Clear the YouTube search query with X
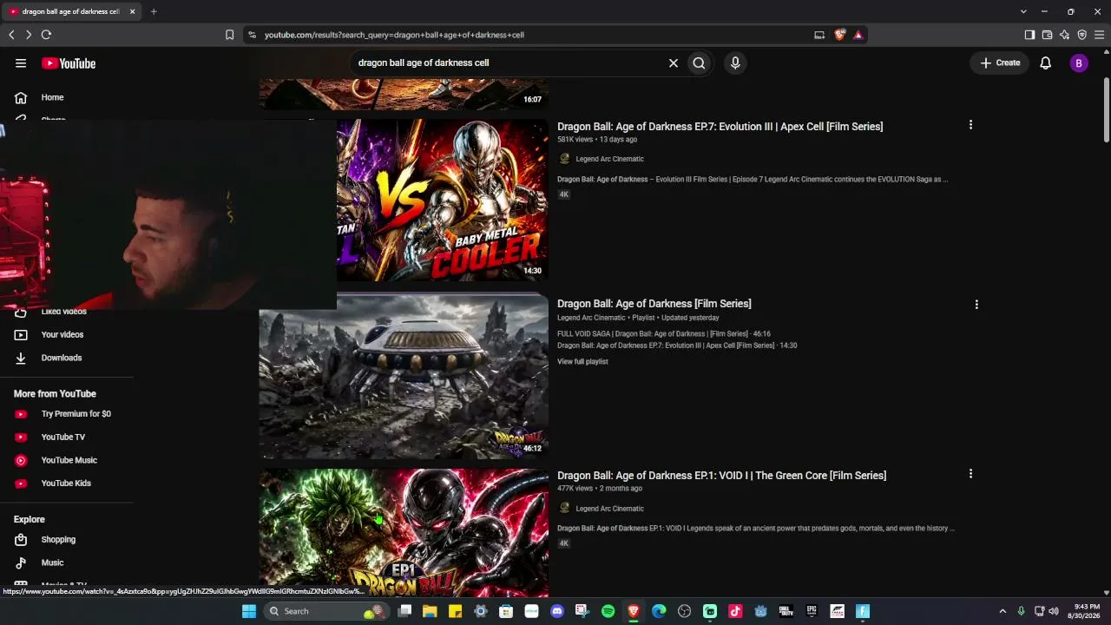 [673, 62]
